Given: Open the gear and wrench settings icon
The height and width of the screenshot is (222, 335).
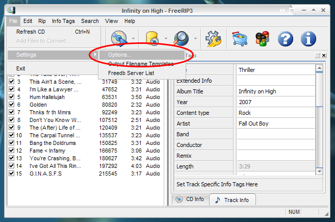Looking at the screenshot, I should [x=213, y=39].
